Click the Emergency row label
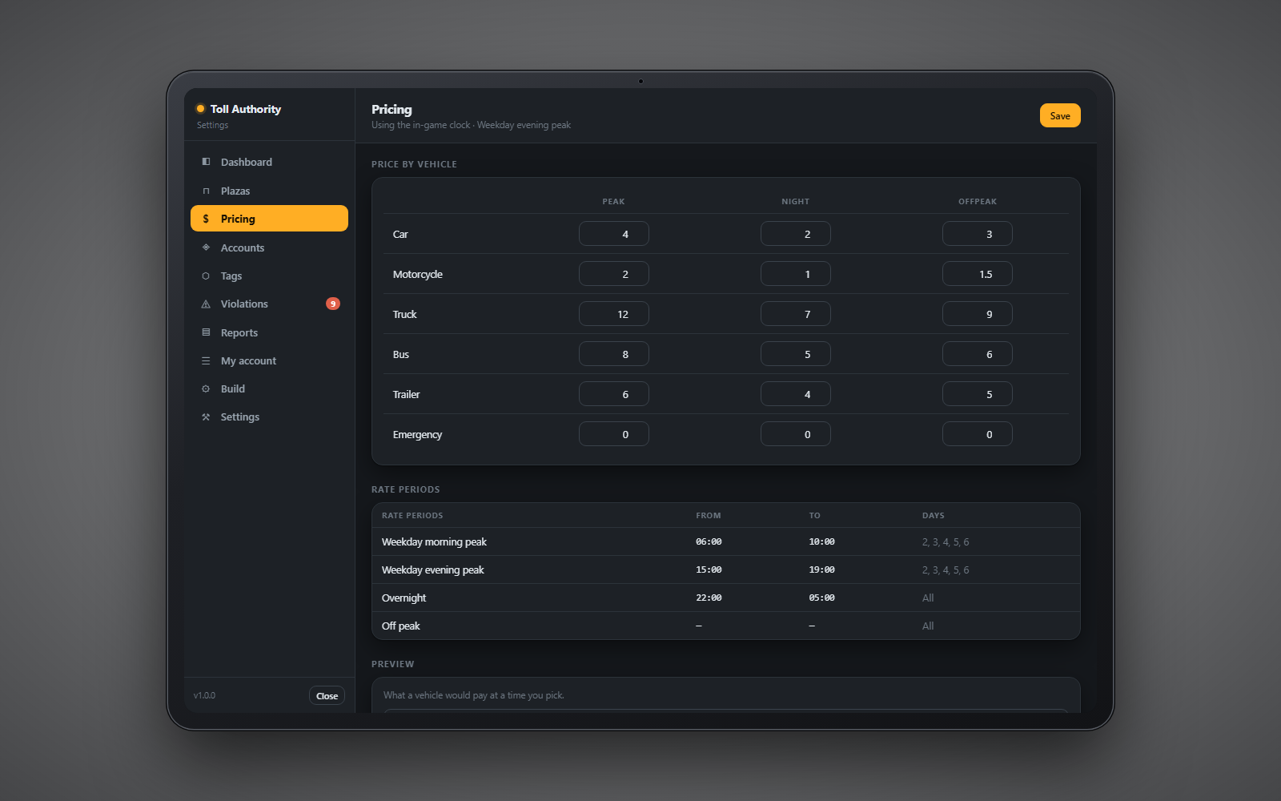The height and width of the screenshot is (801, 1281). (x=417, y=434)
